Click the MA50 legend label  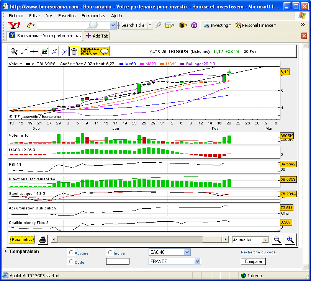tap(131, 64)
